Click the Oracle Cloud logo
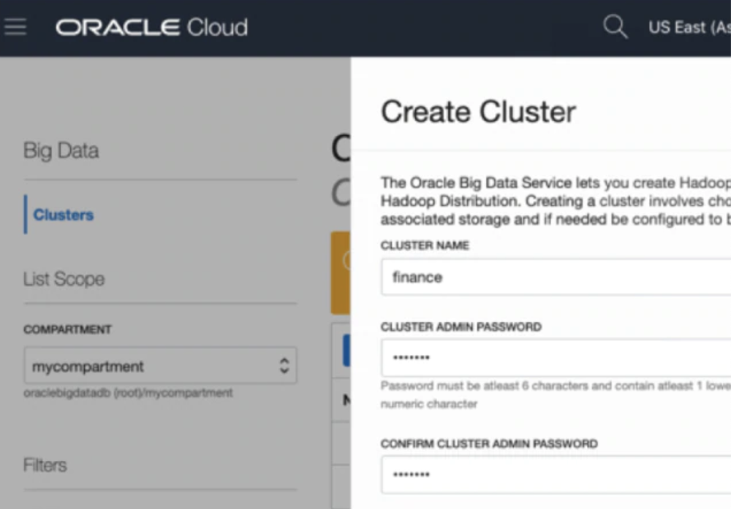Viewport: 731px width, 509px height. click(151, 26)
